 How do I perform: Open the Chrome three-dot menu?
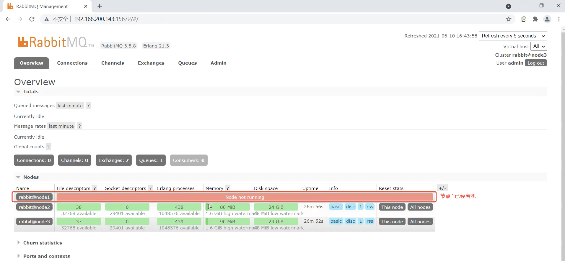point(559,19)
